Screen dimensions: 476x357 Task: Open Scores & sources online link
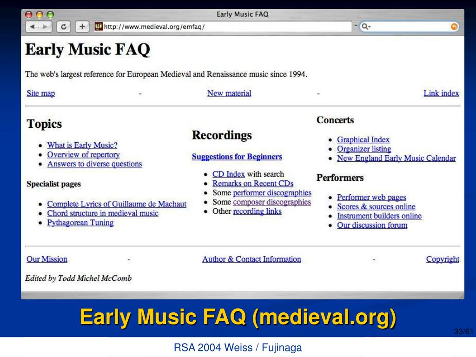pyautogui.click(x=376, y=207)
